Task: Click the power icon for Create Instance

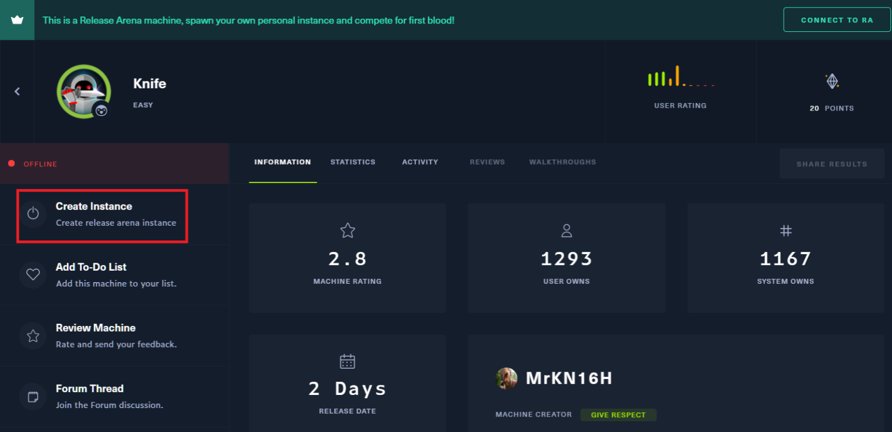Action: point(33,214)
